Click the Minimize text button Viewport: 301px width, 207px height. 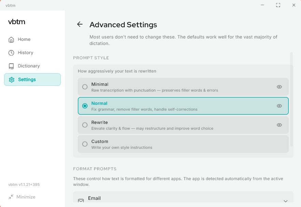tap(26, 197)
